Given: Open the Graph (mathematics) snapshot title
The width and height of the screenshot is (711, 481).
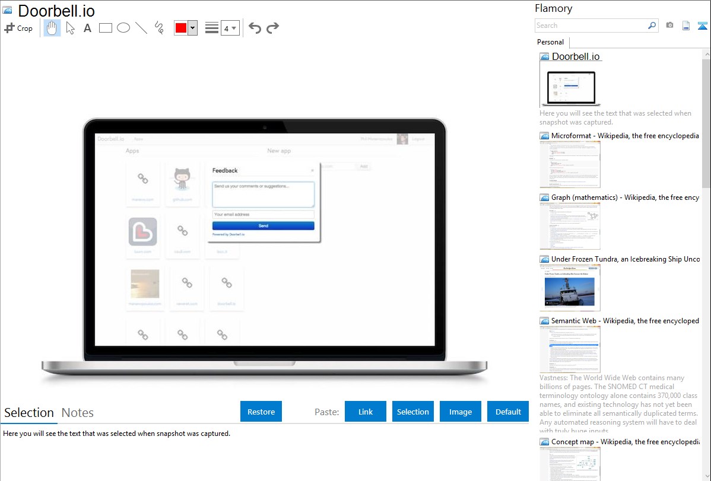Looking at the screenshot, I should pyautogui.click(x=625, y=198).
